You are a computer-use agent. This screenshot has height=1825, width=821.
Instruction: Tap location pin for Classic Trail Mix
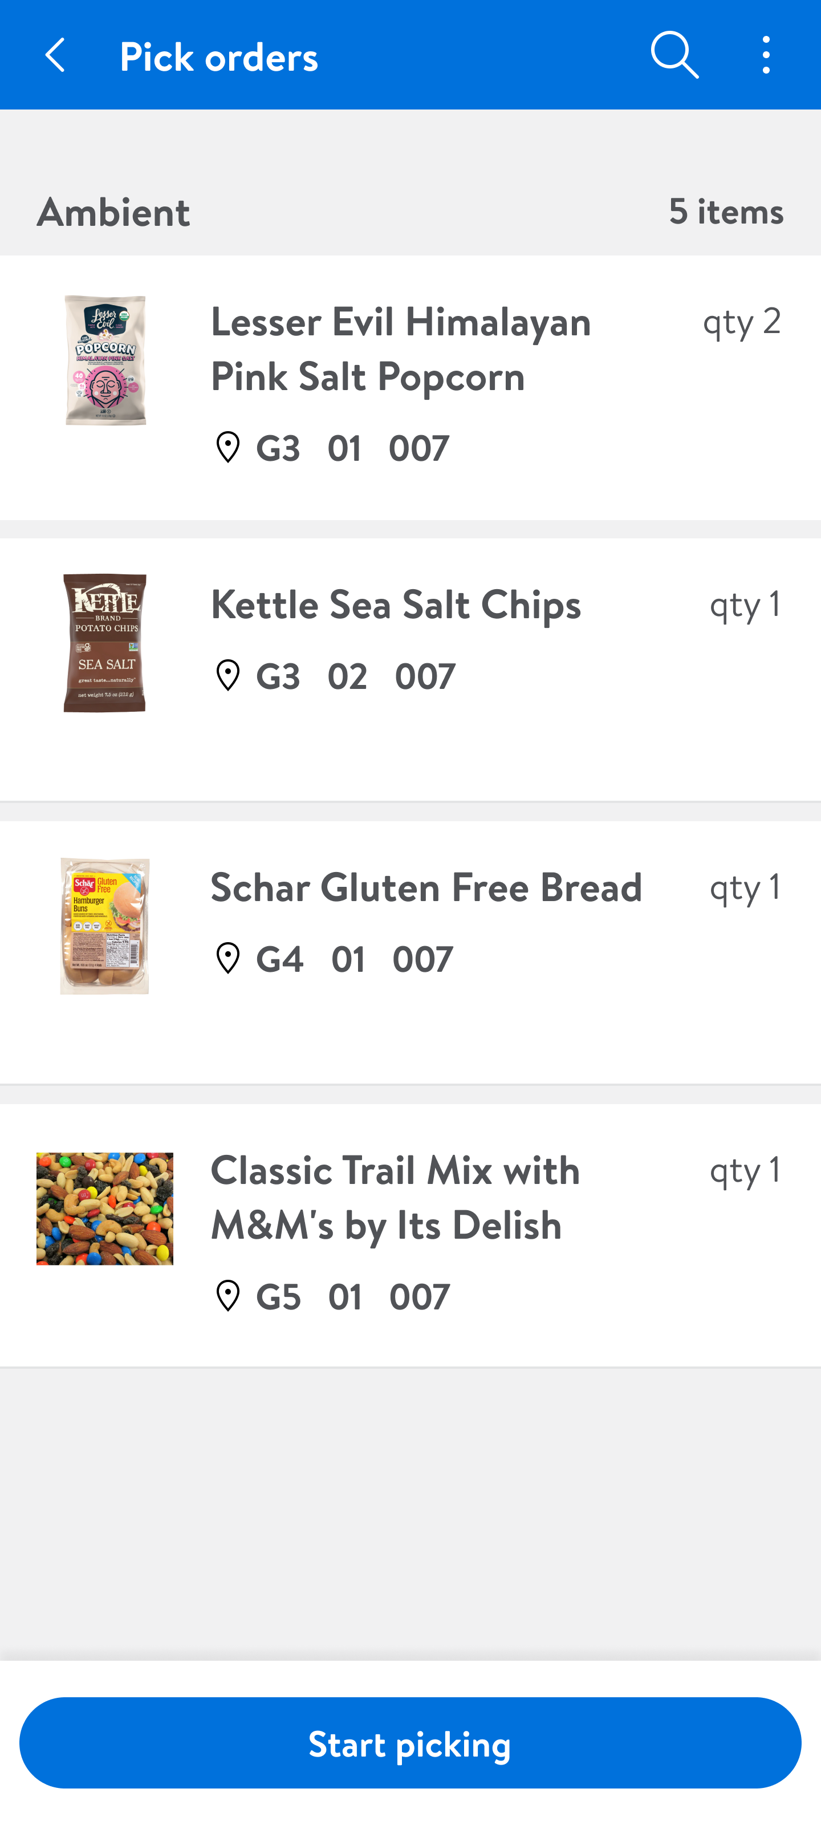[x=228, y=1296]
